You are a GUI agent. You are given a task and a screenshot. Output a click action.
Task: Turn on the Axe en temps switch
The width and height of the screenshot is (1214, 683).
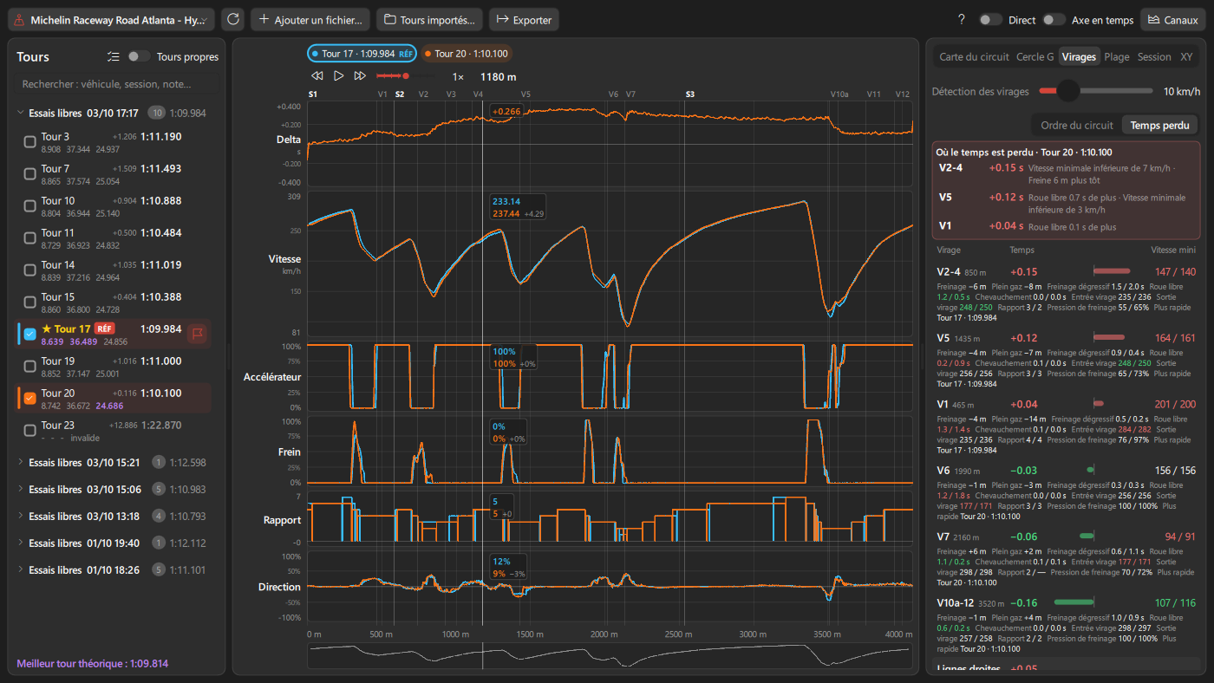pos(1054,19)
